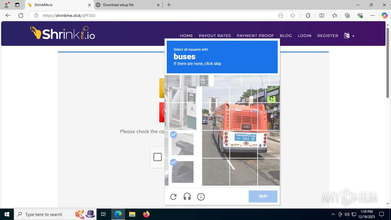Image resolution: width=391 pixels, height=220 pixels.
Task: Close the Download setup file tab
Action: click(x=158, y=5)
